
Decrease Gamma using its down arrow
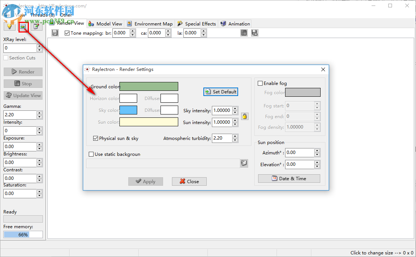coord(40,117)
